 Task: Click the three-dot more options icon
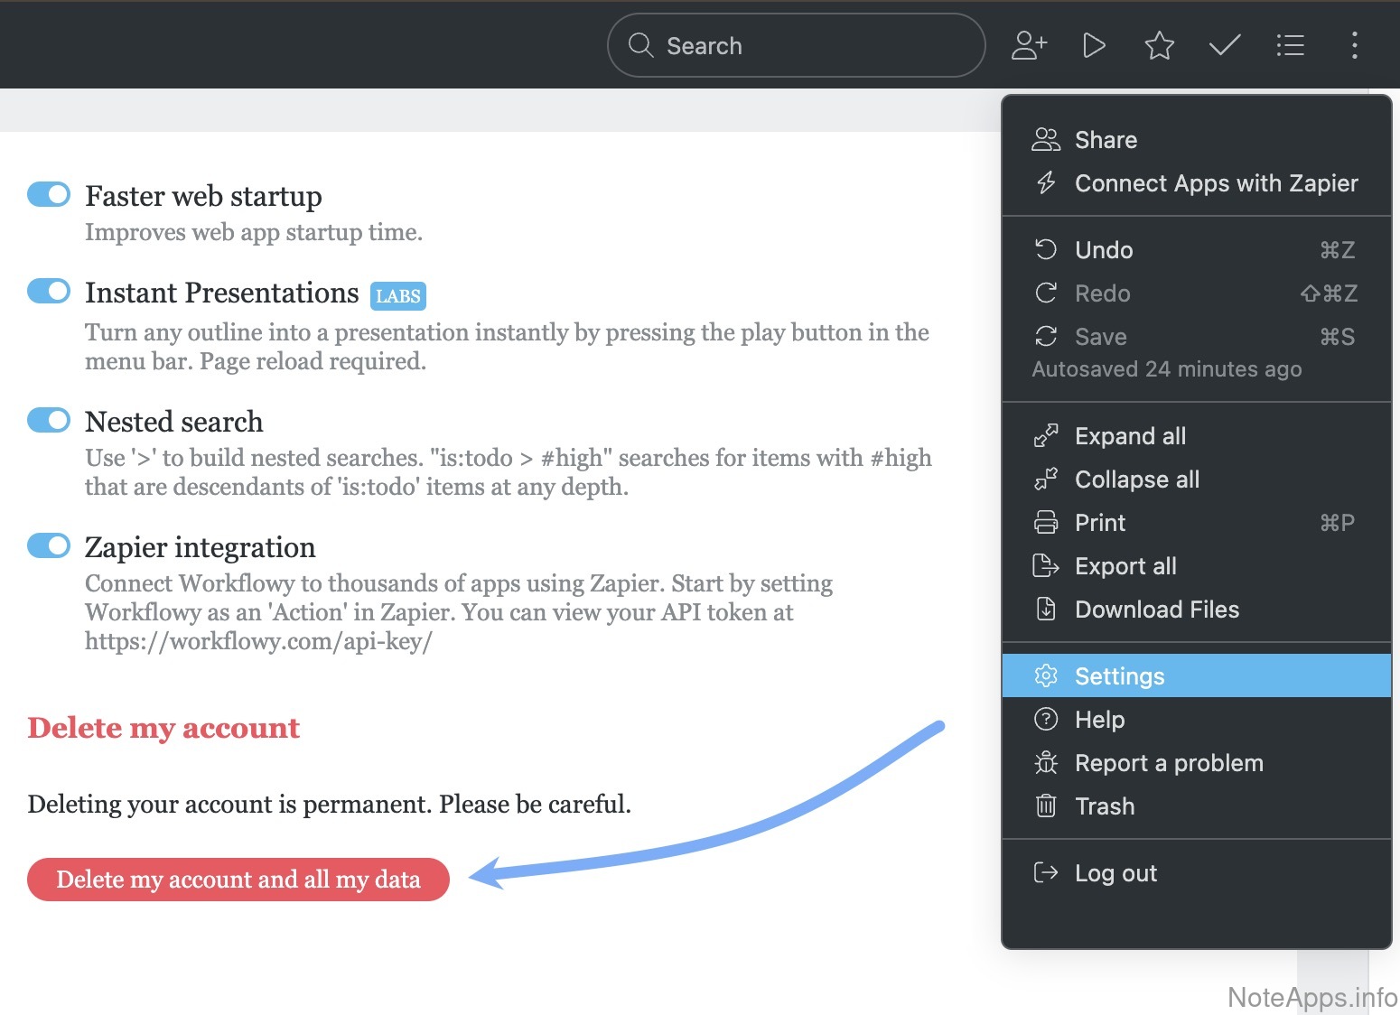(x=1354, y=45)
